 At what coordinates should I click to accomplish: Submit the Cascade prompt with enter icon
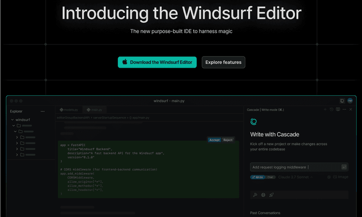(x=344, y=167)
